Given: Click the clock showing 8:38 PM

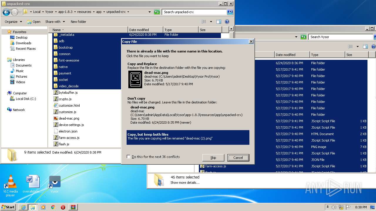Looking at the screenshot, I should (x=361, y=207).
